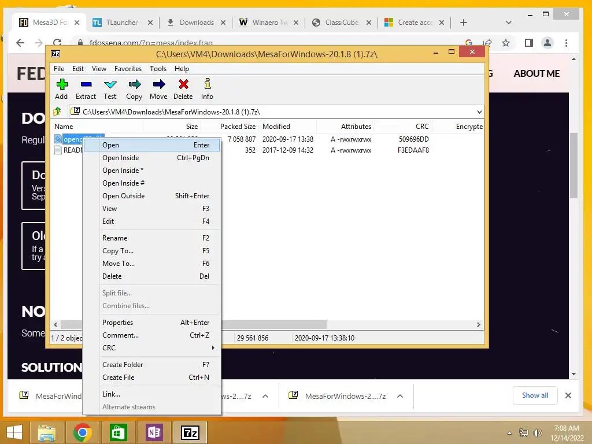Image resolution: width=592 pixels, height=444 pixels.
Task: Expand options for rightmost MesaForWindows download
Action: (400, 396)
